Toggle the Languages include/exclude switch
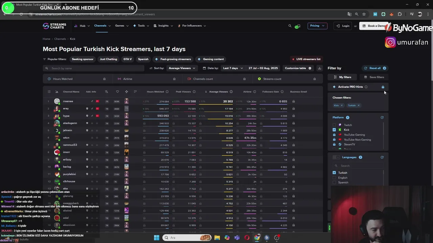The width and height of the screenshot is (433, 243). pyautogui.click(x=336, y=157)
